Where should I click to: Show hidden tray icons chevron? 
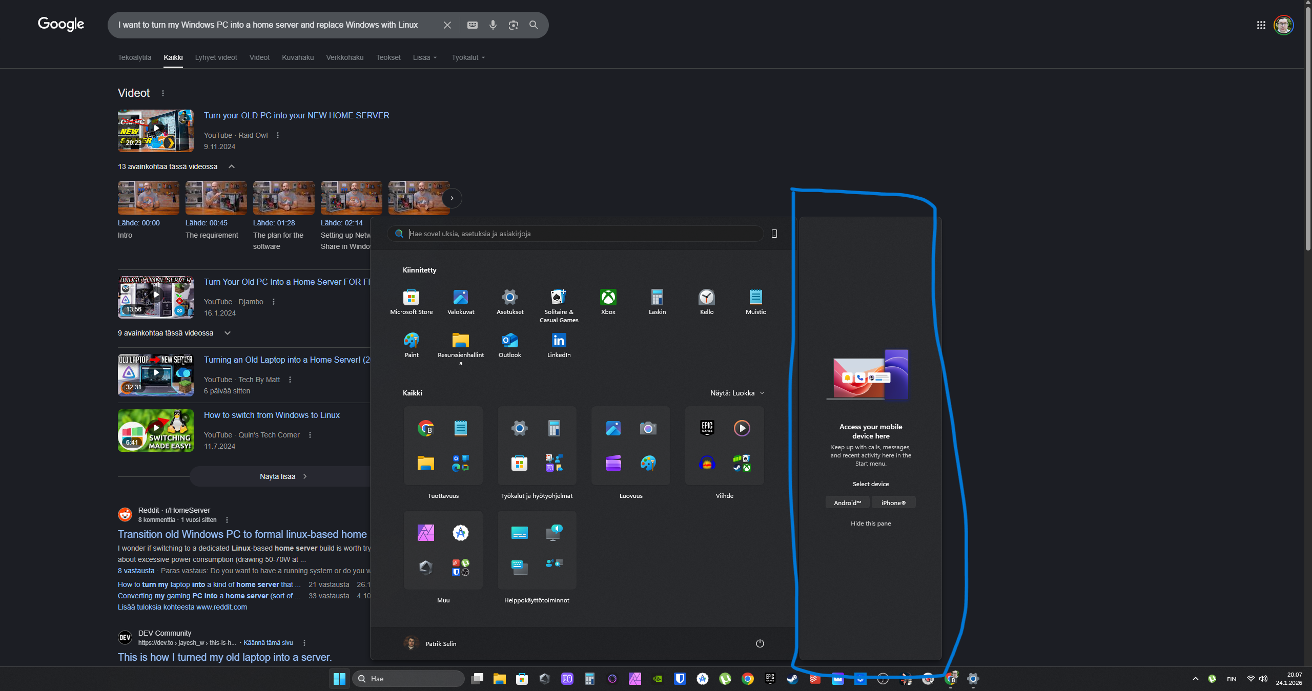pos(1195,679)
